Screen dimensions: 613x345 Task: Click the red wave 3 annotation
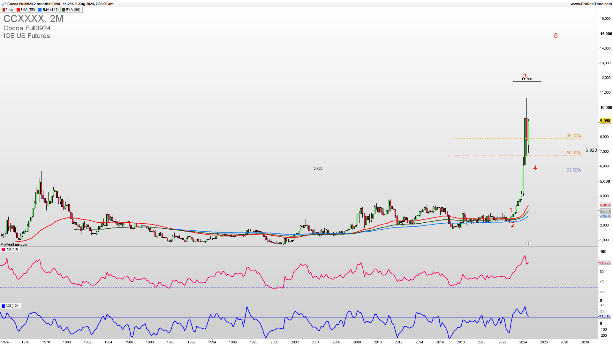coord(525,76)
